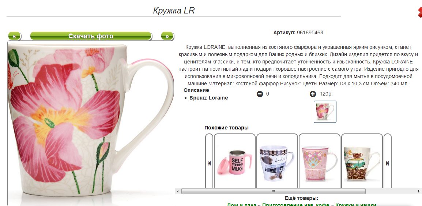
Task: Select the small mug thumbnail image
Action: [325, 112]
